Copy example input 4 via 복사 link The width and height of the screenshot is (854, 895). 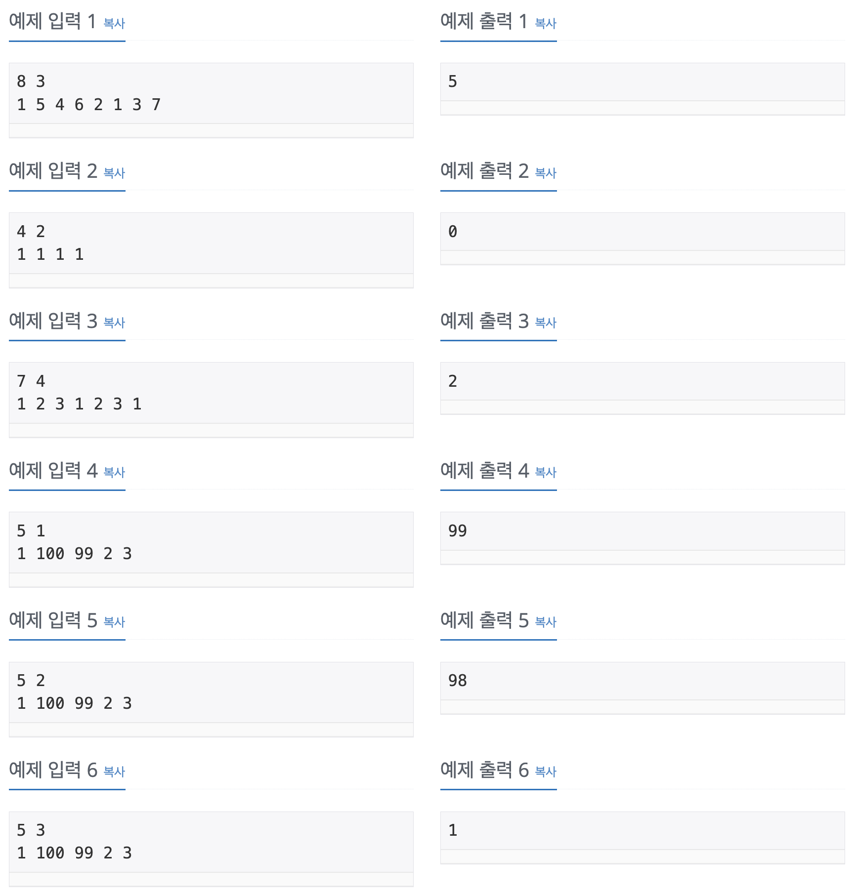coord(114,472)
